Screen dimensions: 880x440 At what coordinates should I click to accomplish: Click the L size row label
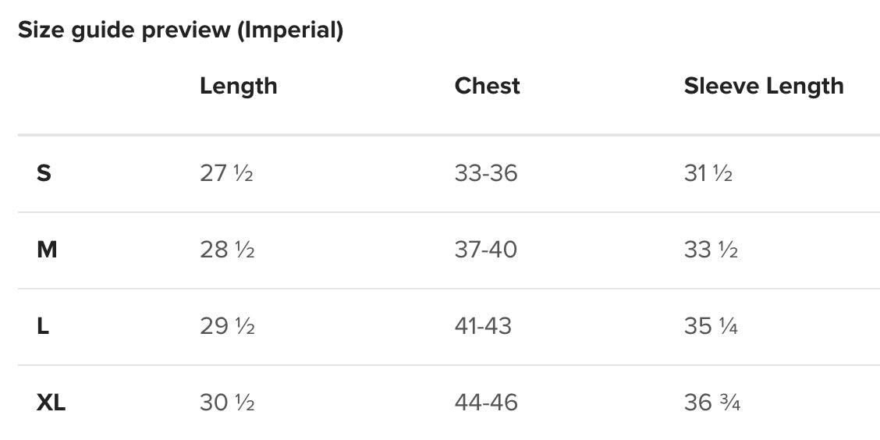(x=43, y=326)
